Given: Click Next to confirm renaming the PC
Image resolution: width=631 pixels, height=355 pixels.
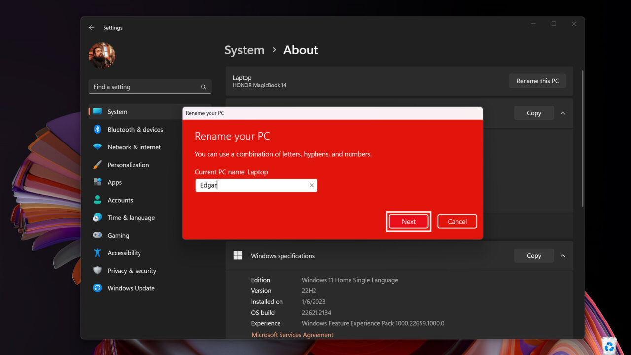Looking at the screenshot, I should (408, 221).
